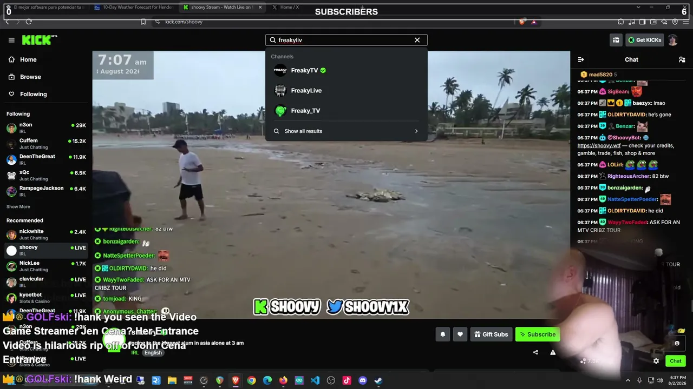Open TikTok from taskbar
Screen dimensions: 693x389
click(x=346, y=380)
